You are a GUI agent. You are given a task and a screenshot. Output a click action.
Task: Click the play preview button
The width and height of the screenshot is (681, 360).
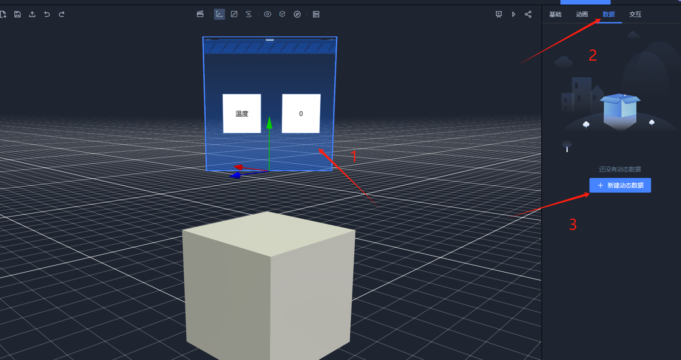[x=514, y=14]
